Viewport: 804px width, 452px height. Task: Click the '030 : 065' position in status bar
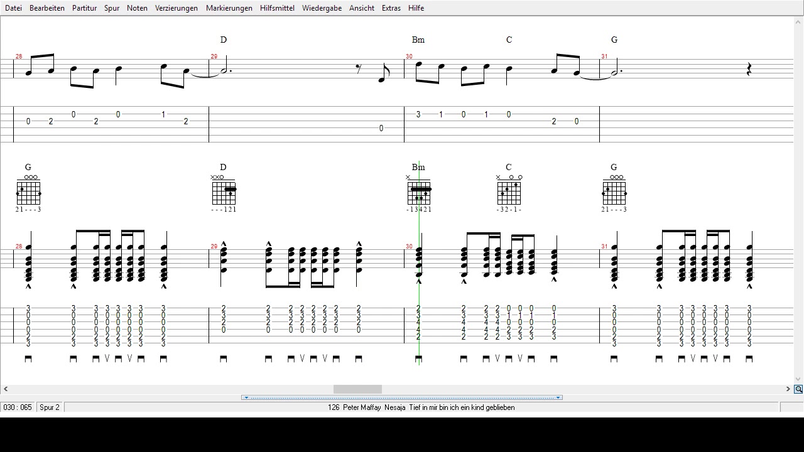(18, 407)
